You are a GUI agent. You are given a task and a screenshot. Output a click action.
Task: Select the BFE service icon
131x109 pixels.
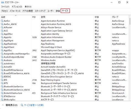point(2,80)
